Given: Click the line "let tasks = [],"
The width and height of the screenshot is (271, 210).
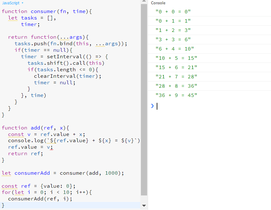Looking at the screenshot, I should click(x=32, y=18).
